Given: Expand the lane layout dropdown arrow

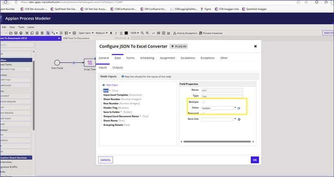Looking at the screenshot, I should click(70, 33).
